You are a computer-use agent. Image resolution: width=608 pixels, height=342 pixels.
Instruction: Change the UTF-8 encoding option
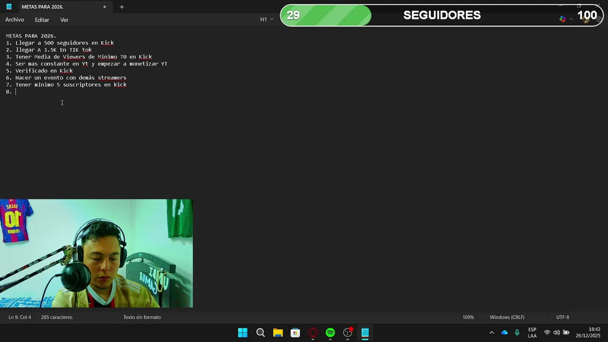click(x=562, y=317)
